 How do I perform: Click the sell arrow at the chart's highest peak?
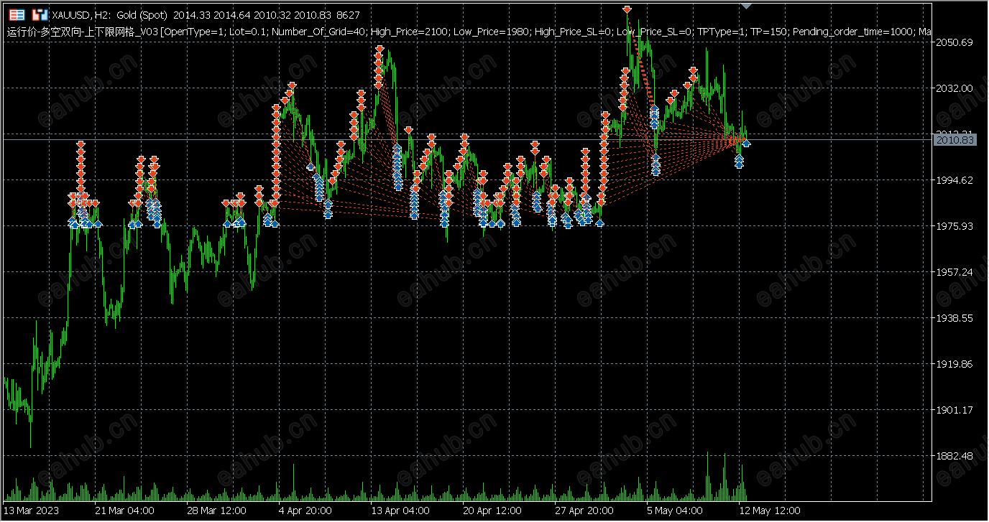[627, 9]
